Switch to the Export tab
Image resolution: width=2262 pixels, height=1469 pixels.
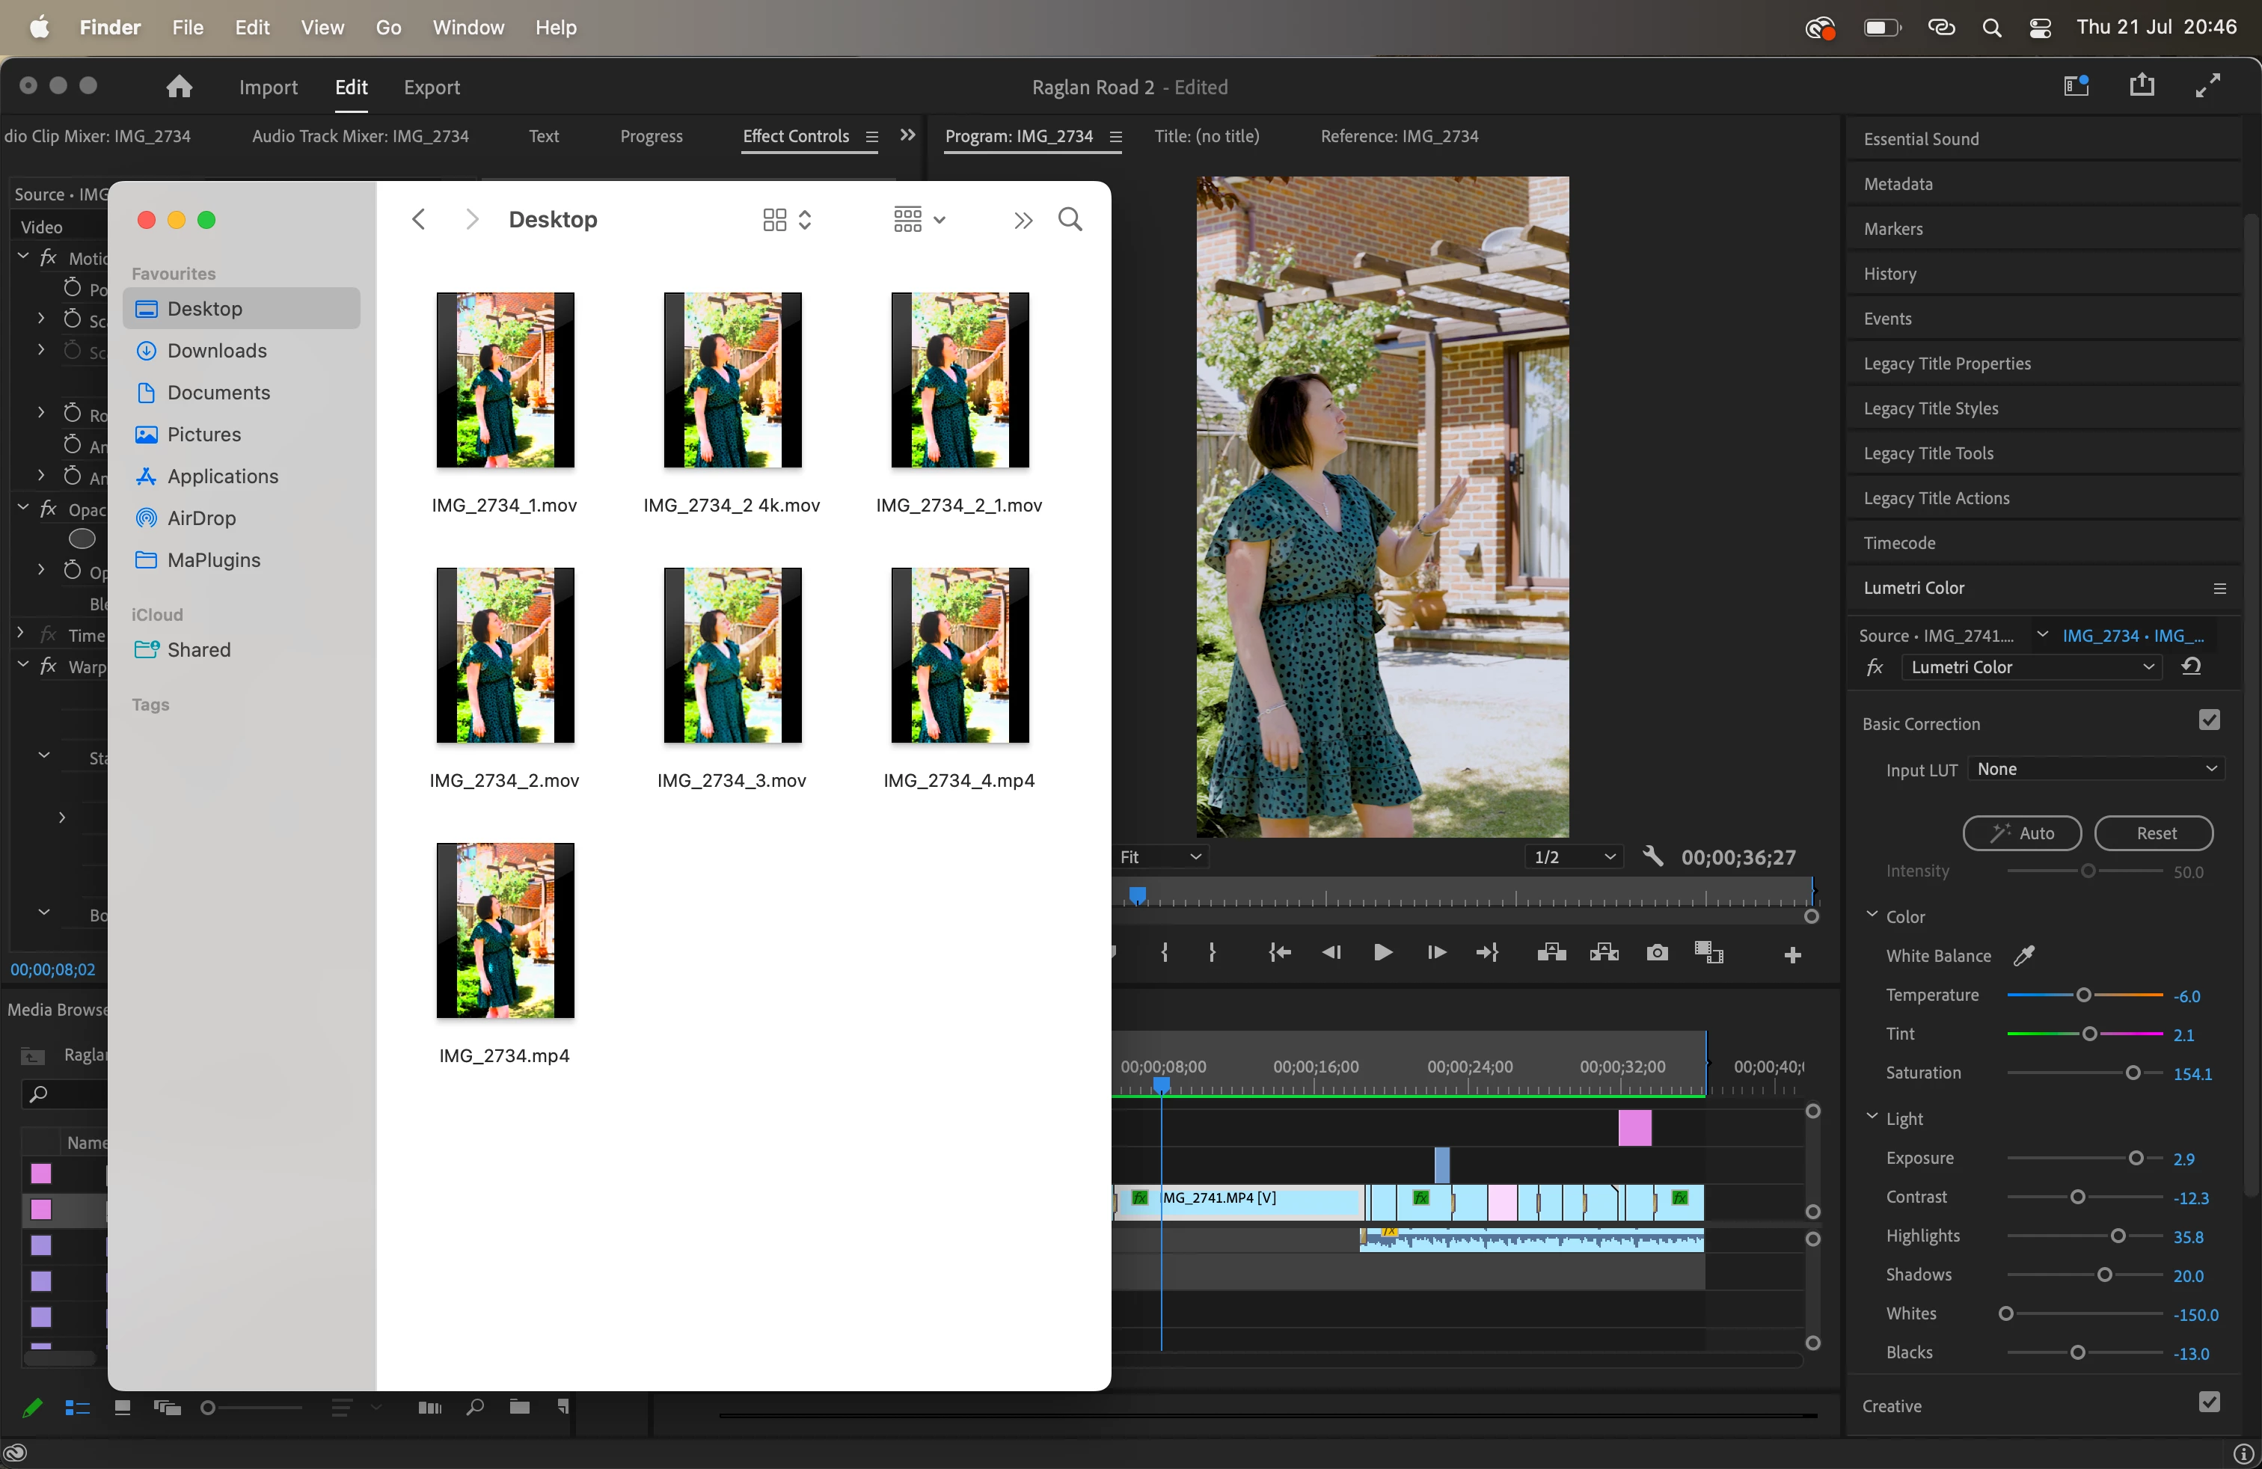click(432, 88)
